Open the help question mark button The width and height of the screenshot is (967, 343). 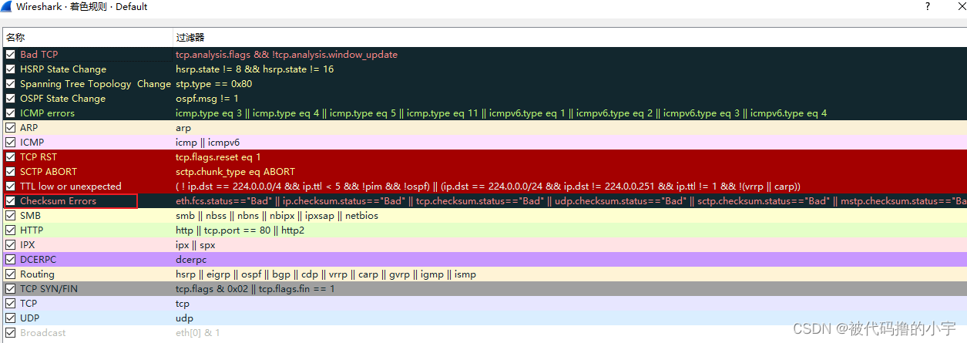click(927, 6)
